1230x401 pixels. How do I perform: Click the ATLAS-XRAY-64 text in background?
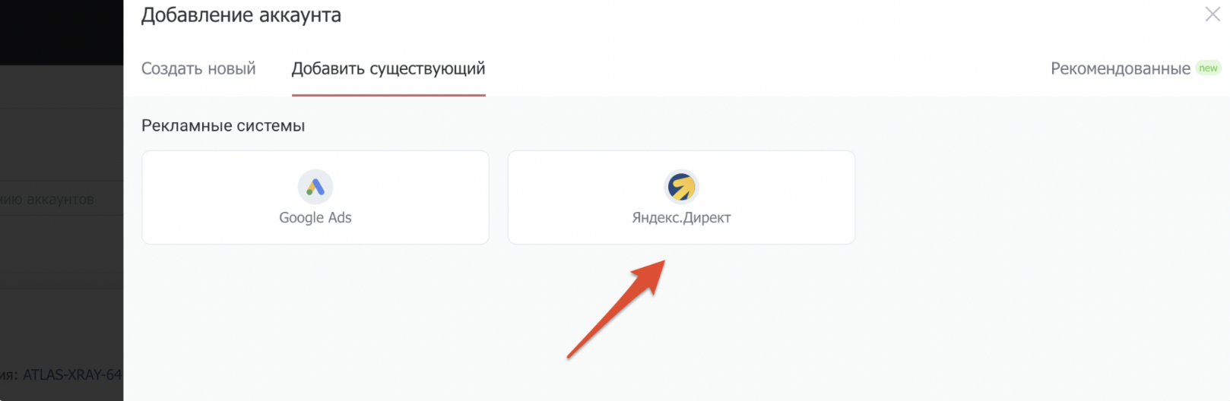coord(71,374)
